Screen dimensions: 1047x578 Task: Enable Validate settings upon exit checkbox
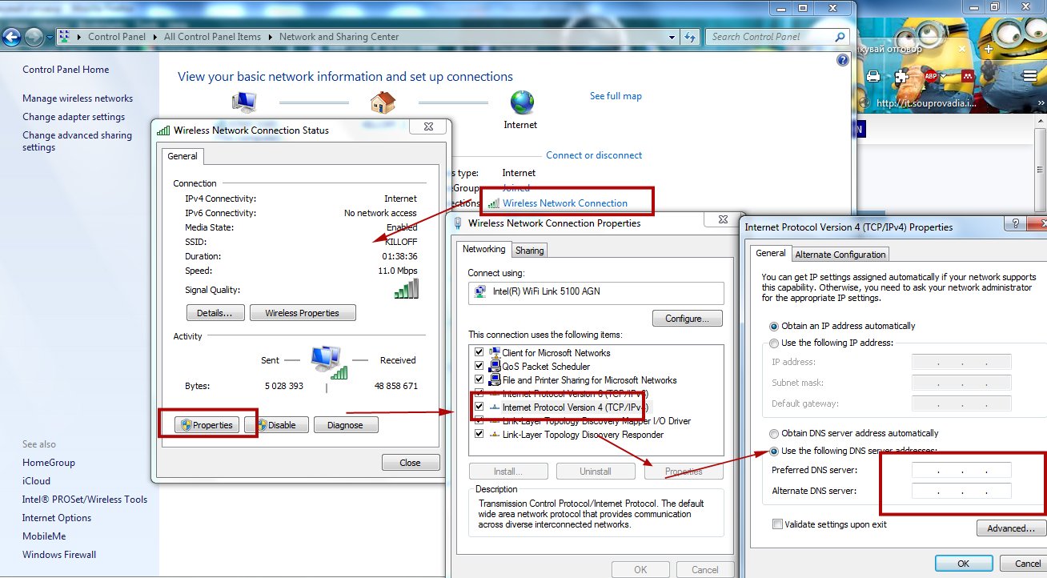click(777, 524)
